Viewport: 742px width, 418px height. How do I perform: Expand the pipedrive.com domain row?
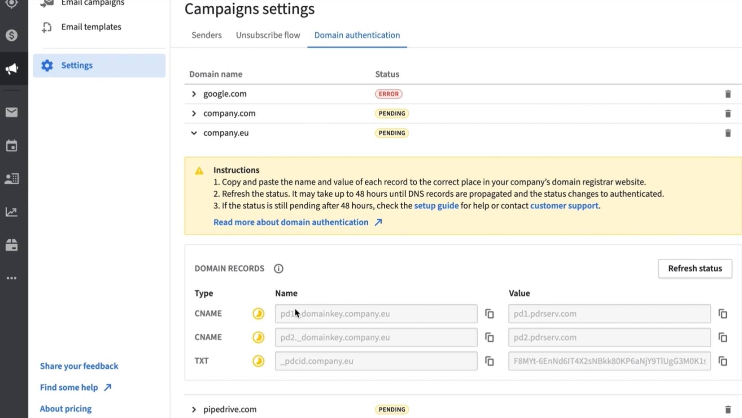coord(194,409)
